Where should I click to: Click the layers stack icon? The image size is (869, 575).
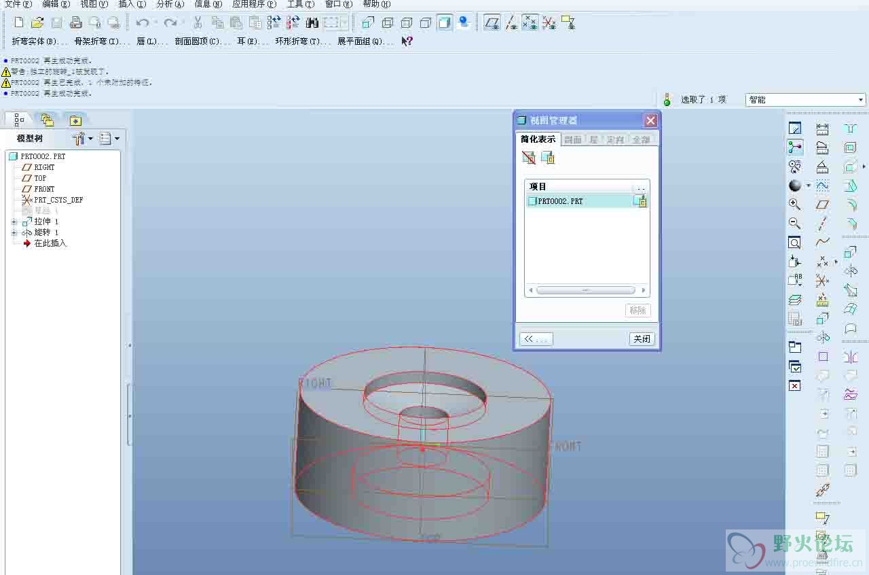(x=795, y=300)
